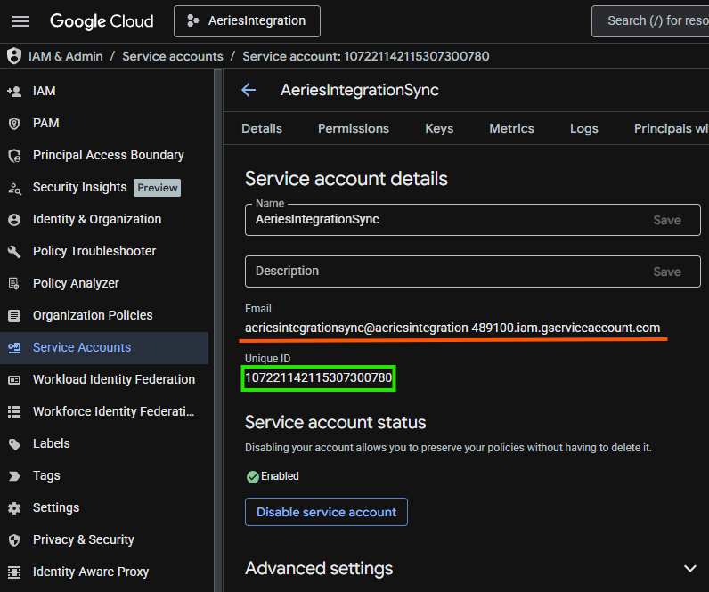Viewport: 709px width, 592px height.
Task: Click the Preview badge
Action: point(158,188)
